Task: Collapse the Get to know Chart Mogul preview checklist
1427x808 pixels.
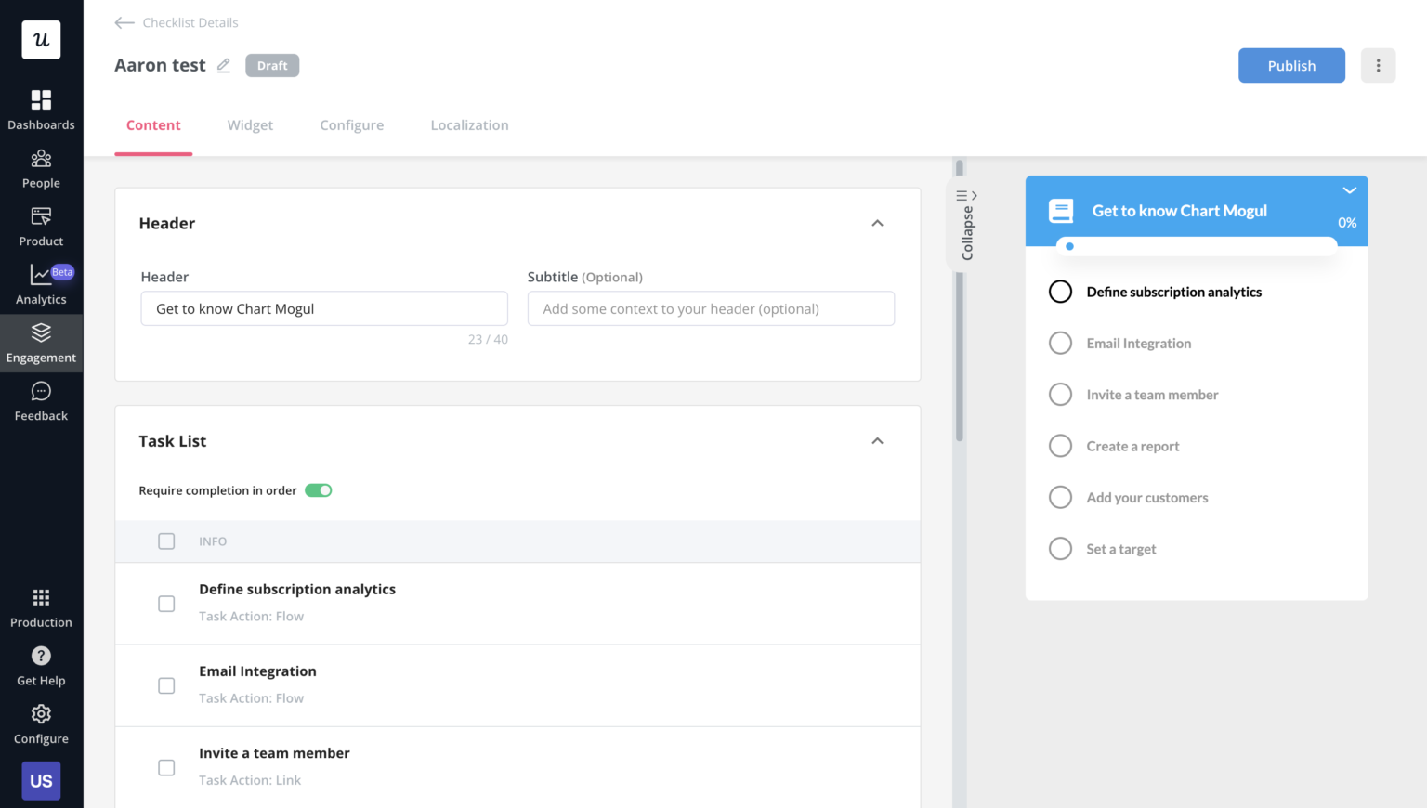Action: coord(1349,190)
